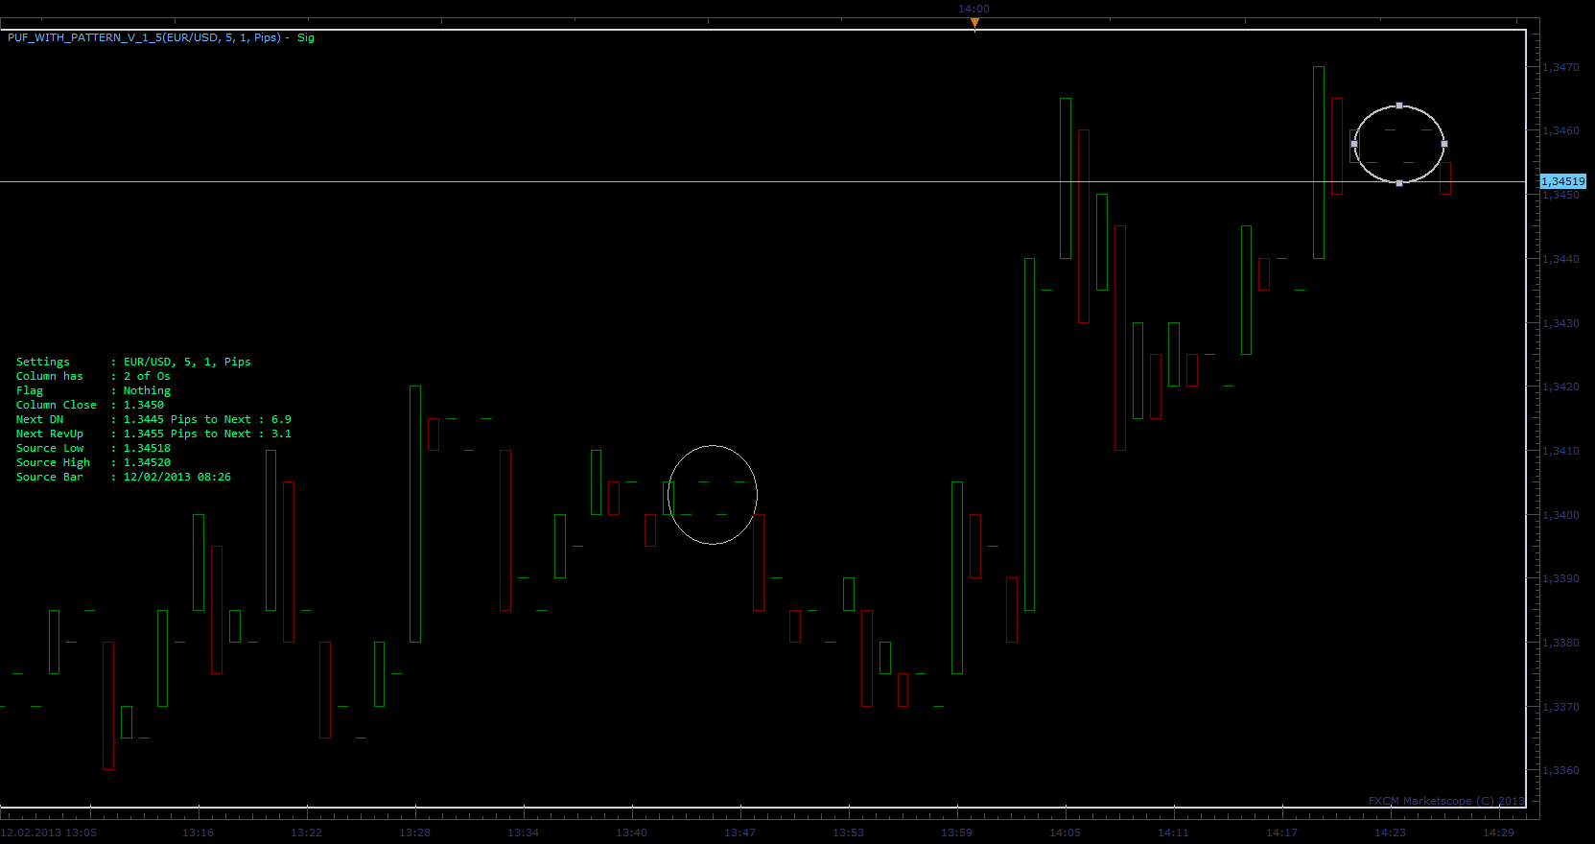Click the 1,3470 price axis label

1561,67
